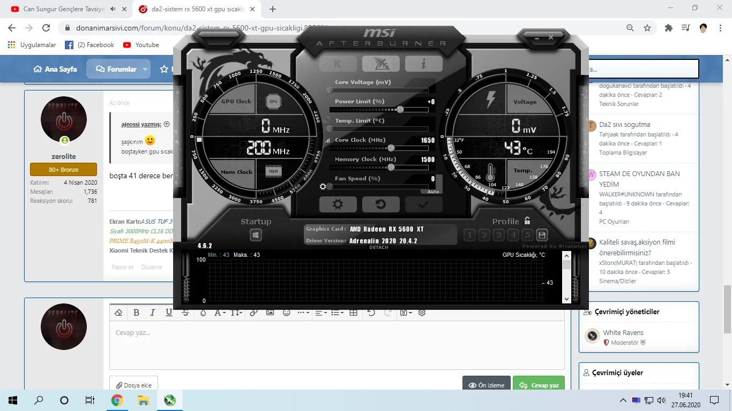The width and height of the screenshot is (732, 411).
Task: Click the fan curve gear icon beside Fan Speed
Action: (323, 186)
